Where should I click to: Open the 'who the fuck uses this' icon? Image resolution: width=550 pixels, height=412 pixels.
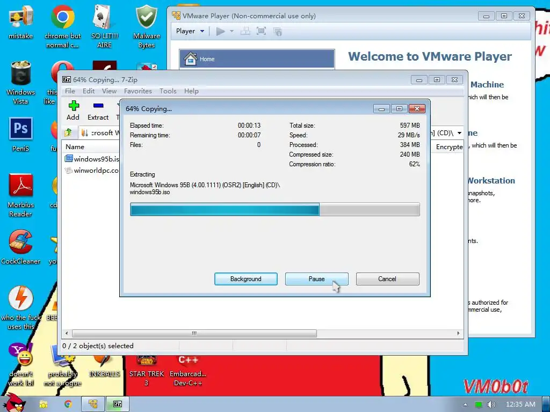21,307
